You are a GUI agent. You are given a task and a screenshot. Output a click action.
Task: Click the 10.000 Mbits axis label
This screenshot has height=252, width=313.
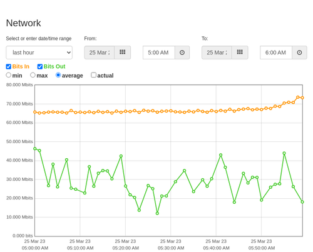[x=19, y=217]
